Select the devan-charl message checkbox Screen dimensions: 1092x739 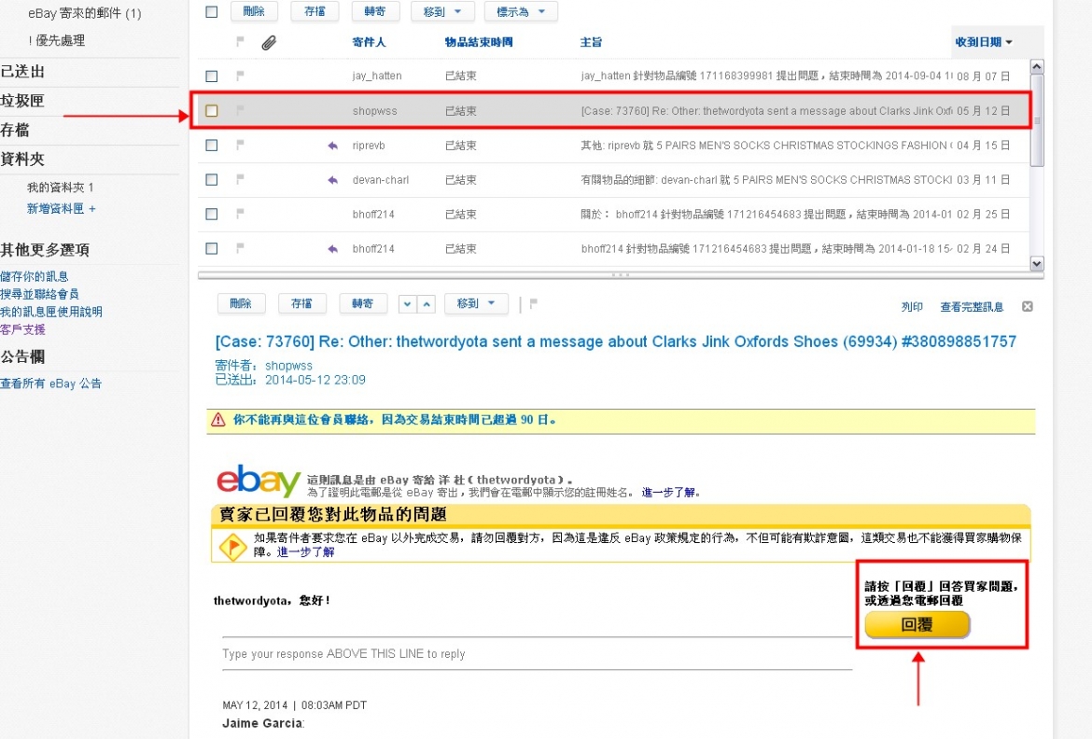[x=212, y=179]
